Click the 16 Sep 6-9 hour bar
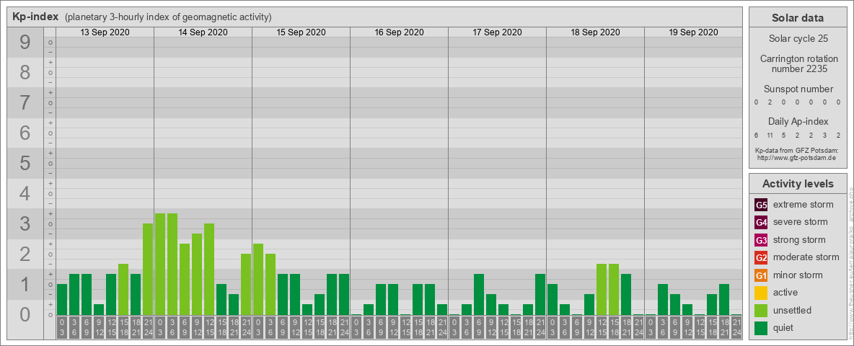Image resolution: width=854 pixels, height=346 pixels. tap(381, 300)
